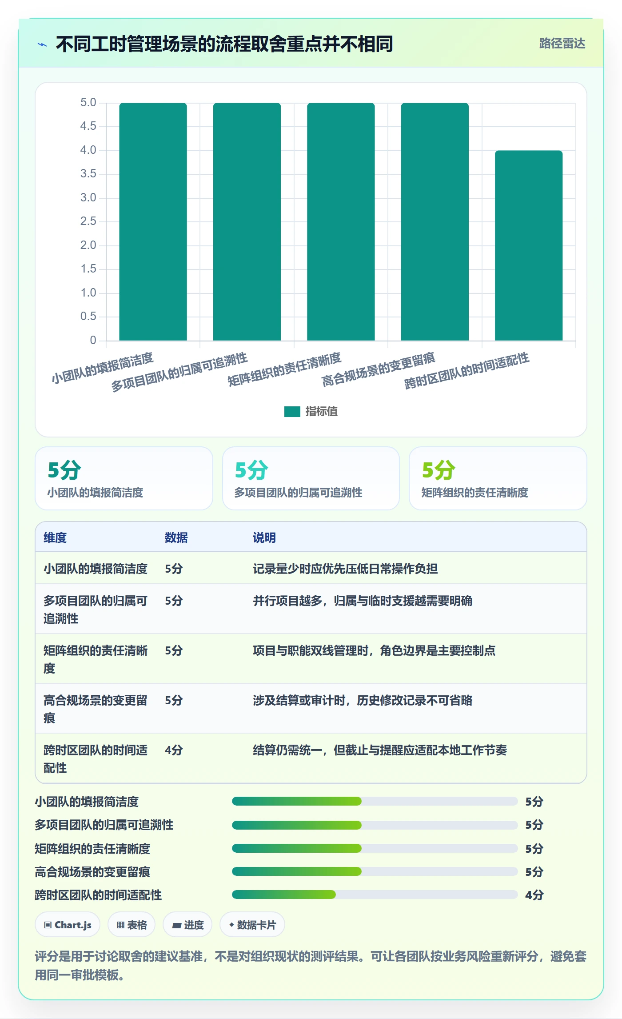Click the 数据卡片 tag button
The width and height of the screenshot is (622, 1019).
(252, 925)
